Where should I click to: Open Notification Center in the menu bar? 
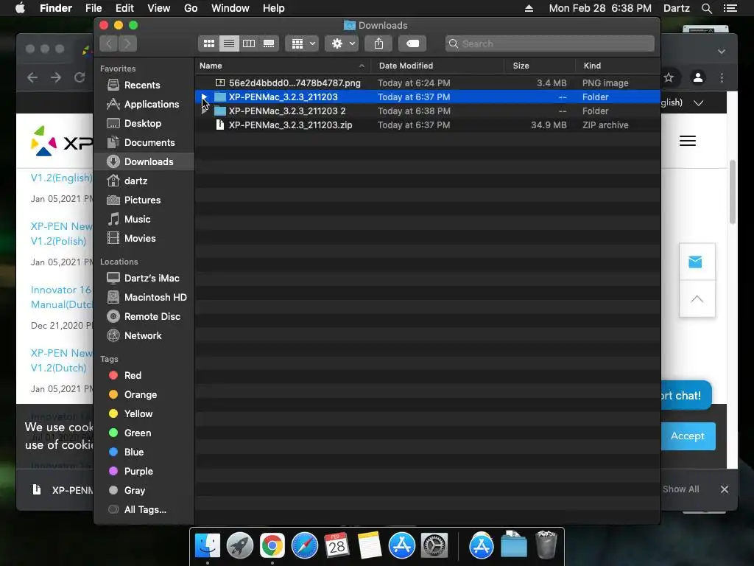point(730,8)
